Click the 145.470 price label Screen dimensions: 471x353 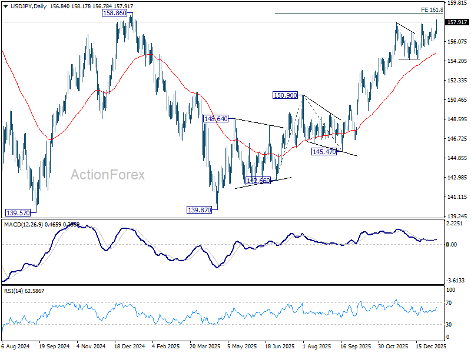(x=324, y=152)
